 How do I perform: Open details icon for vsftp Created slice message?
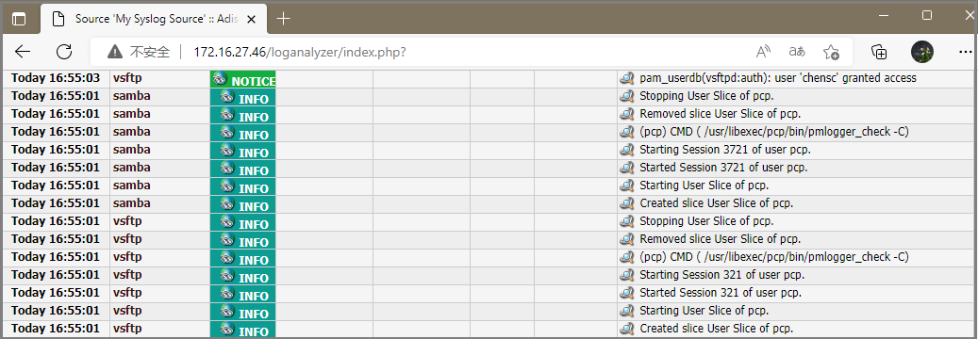(626, 329)
